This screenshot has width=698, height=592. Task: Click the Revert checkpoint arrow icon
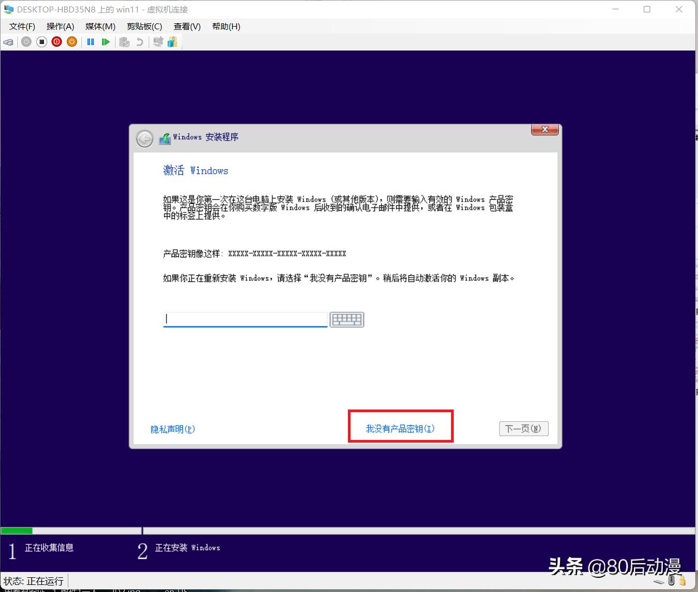pos(139,42)
